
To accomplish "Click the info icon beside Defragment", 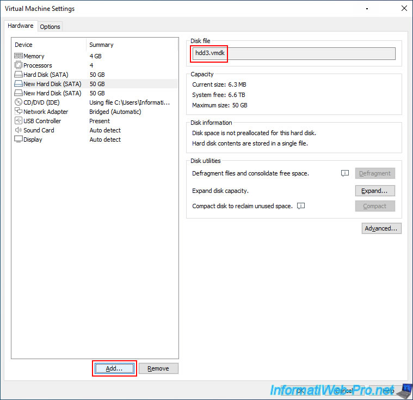I will pyautogui.click(x=344, y=173).
